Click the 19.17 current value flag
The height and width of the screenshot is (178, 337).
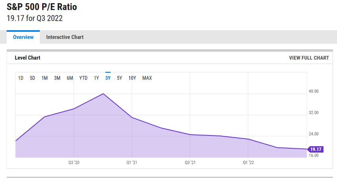(315, 149)
